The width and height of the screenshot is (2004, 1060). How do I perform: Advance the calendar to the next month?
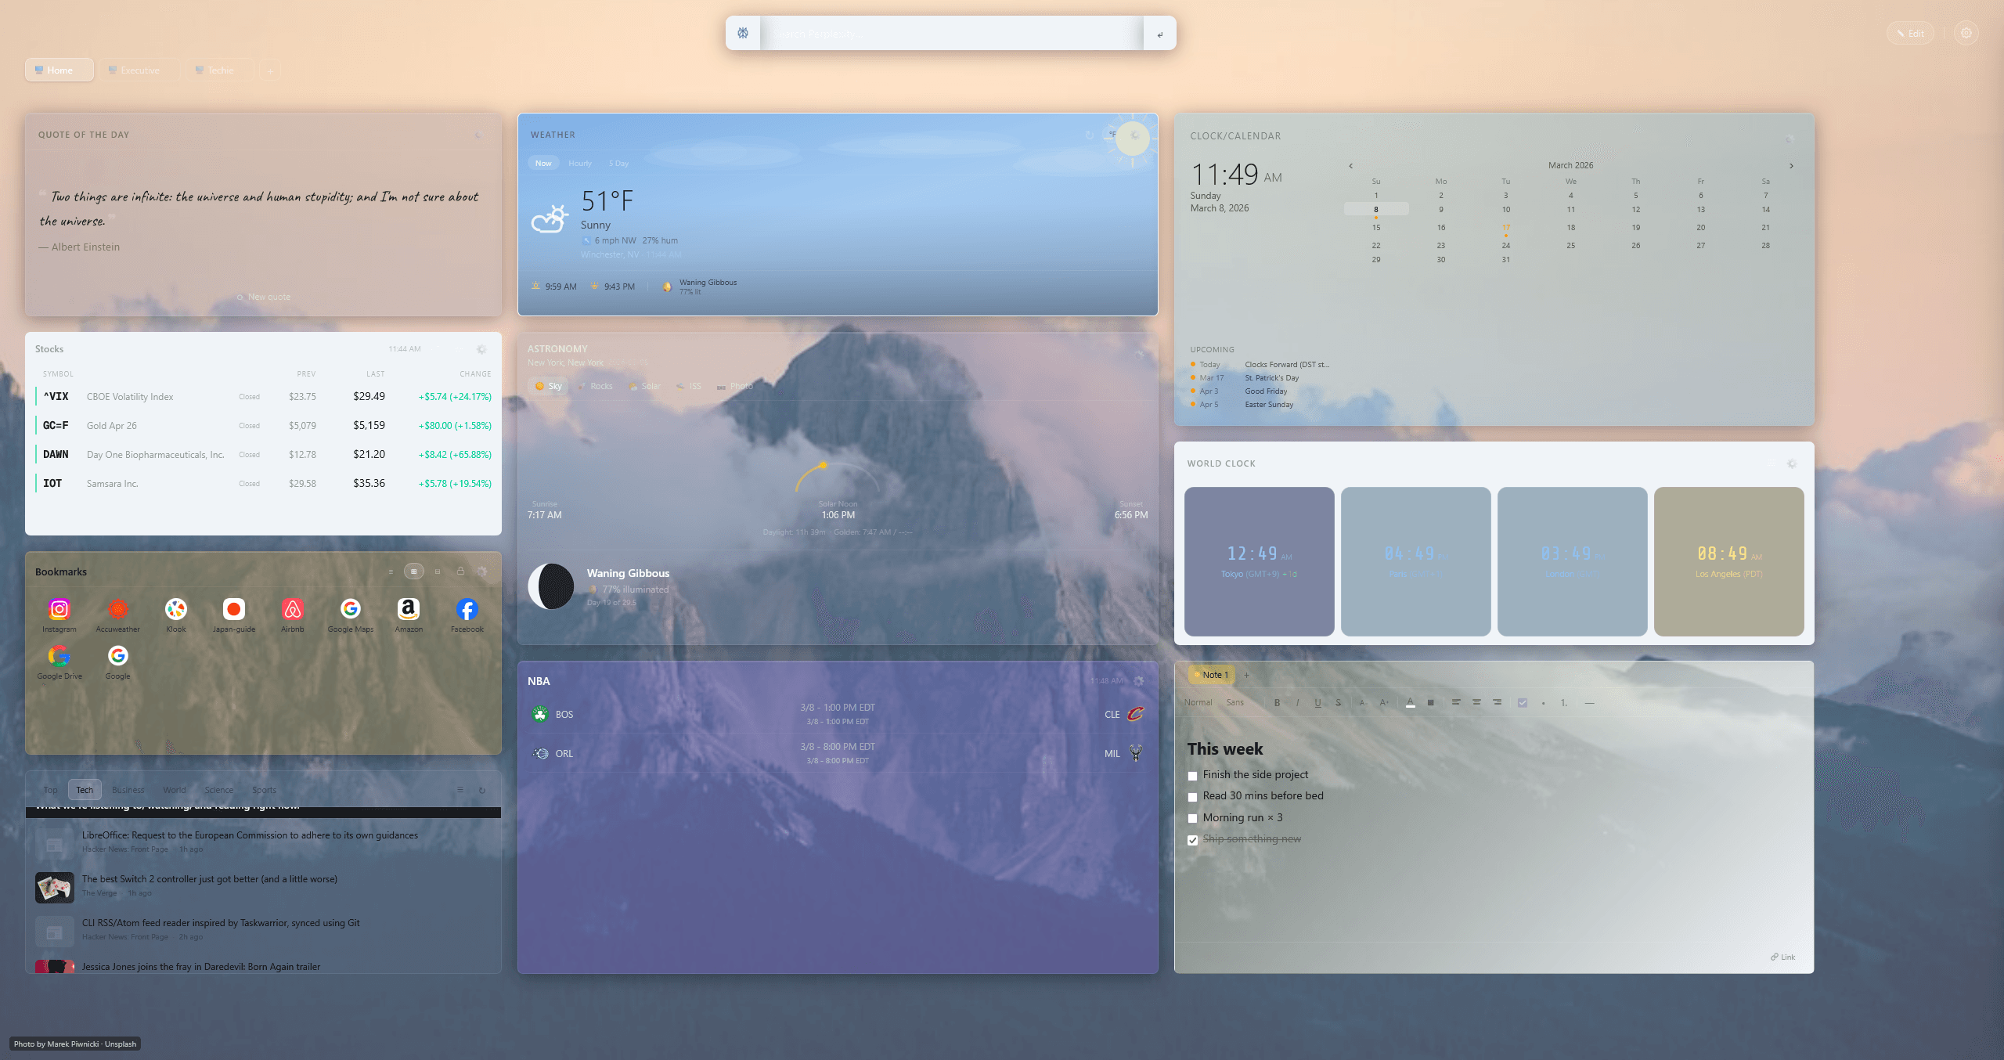click(x=1792, y=165)
